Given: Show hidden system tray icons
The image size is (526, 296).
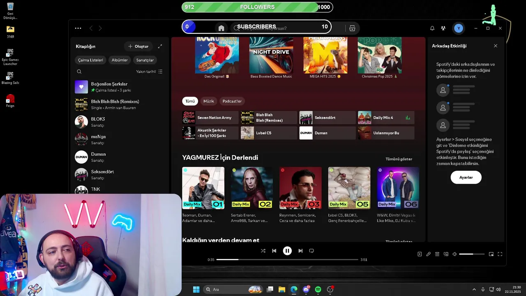Looking at the screenshot, I should [474, 289].
